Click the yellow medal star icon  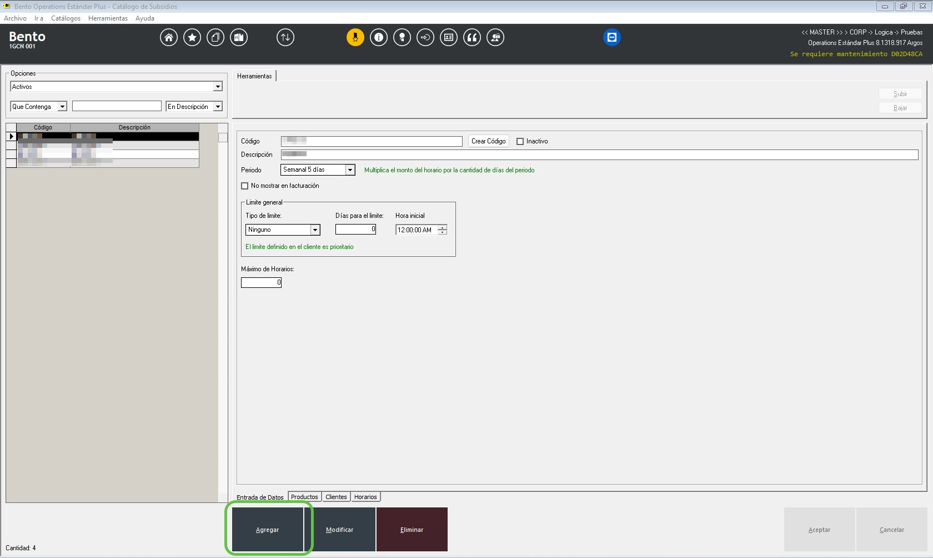coord(355,37)
